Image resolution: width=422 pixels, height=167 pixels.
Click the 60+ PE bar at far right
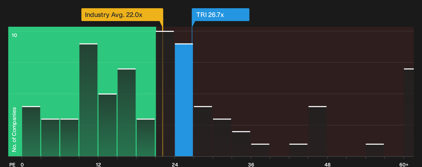[409, 113]
